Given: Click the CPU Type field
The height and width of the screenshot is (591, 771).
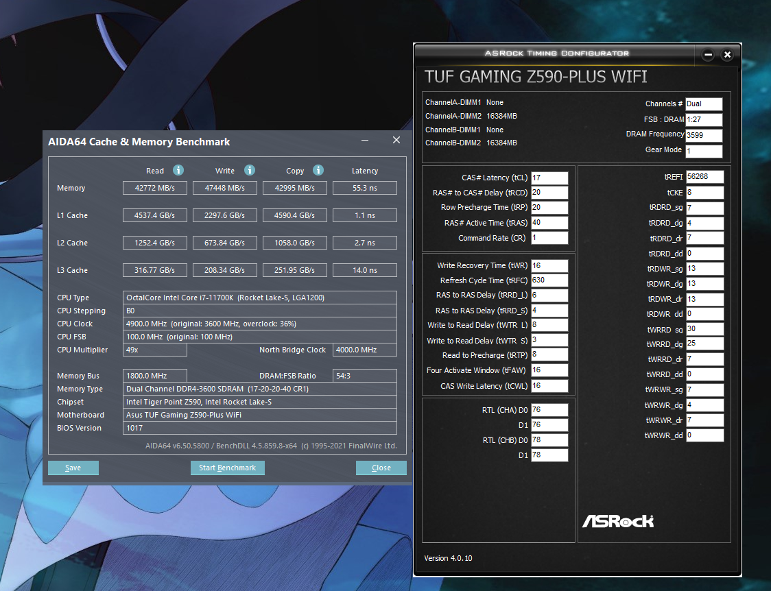Looking at the screenshot, I should pyautogui.click(x=259, y=298).
